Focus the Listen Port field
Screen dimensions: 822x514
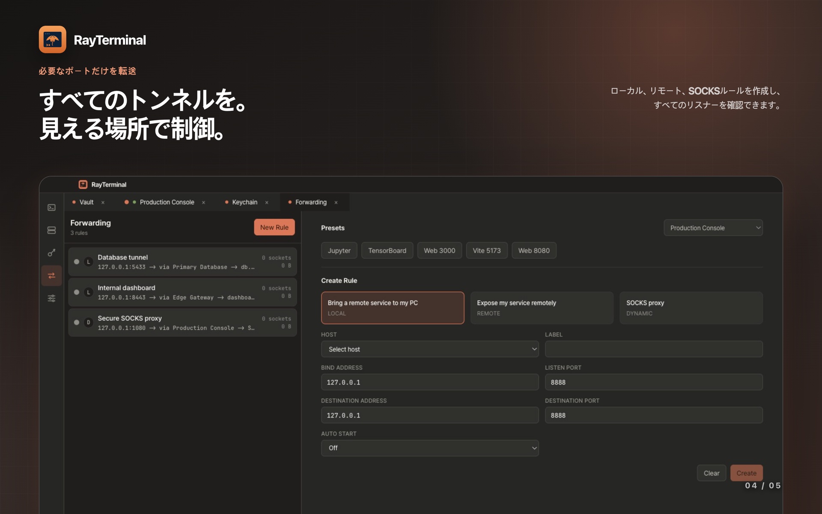(x=654, y=382)
